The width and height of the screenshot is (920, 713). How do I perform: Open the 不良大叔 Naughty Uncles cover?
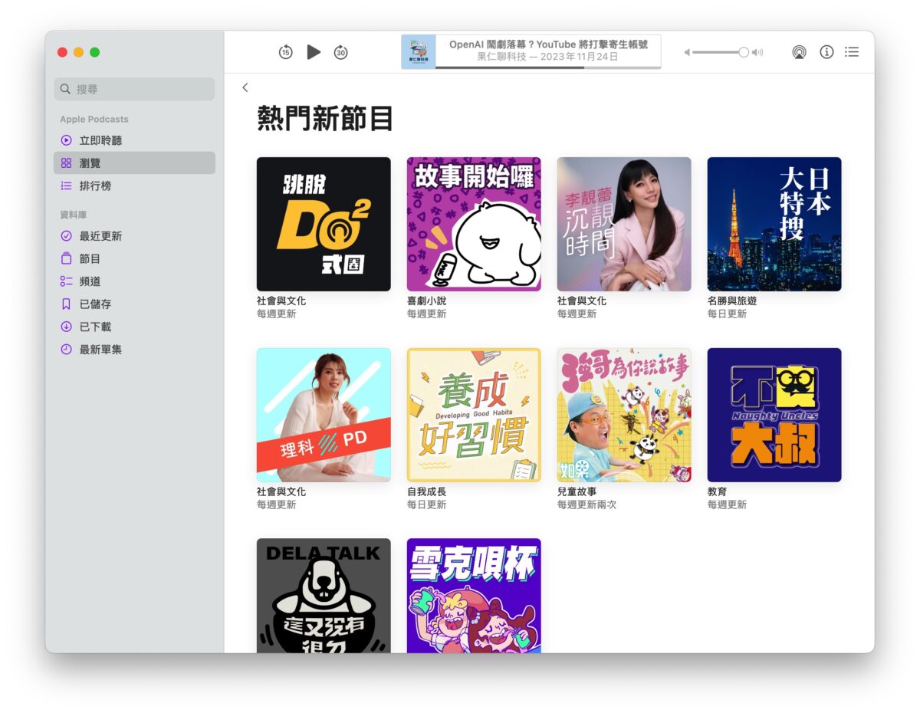pyautogui.click(x=774, y=415)
